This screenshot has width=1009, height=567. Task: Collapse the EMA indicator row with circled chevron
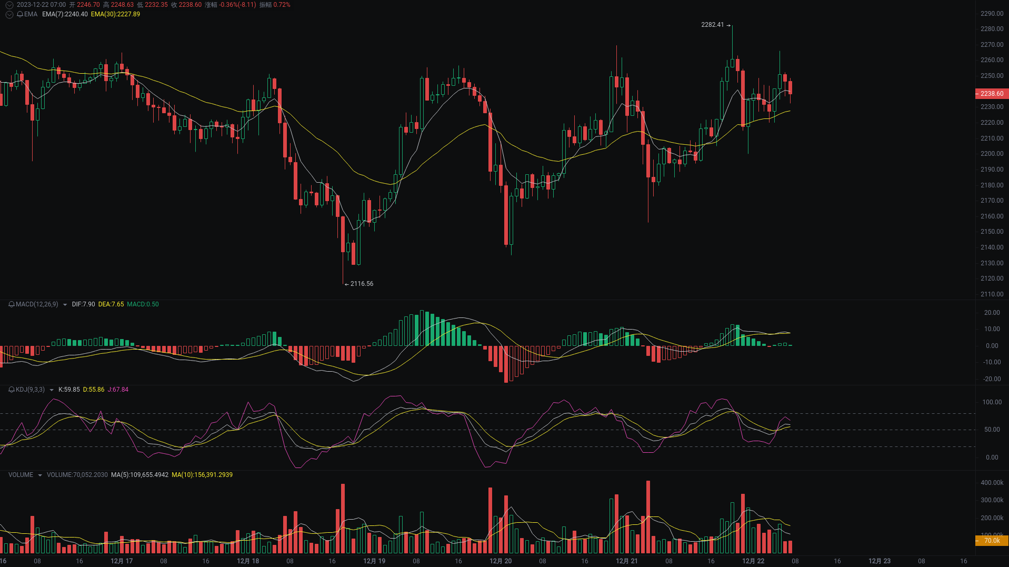tap(9, 14)
